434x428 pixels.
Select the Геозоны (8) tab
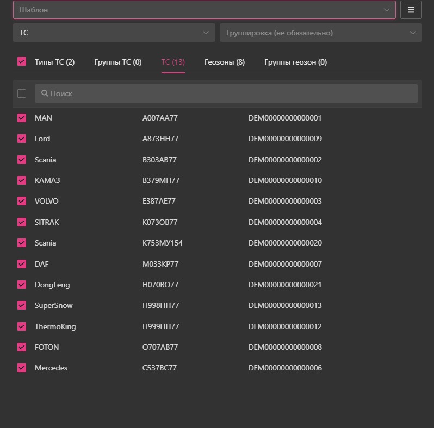coord(224,62)
